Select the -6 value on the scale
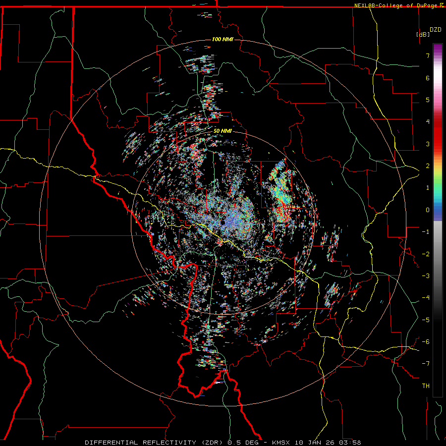 coord(426,341)
